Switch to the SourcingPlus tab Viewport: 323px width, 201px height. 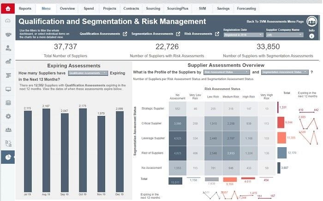coord(178,8)
